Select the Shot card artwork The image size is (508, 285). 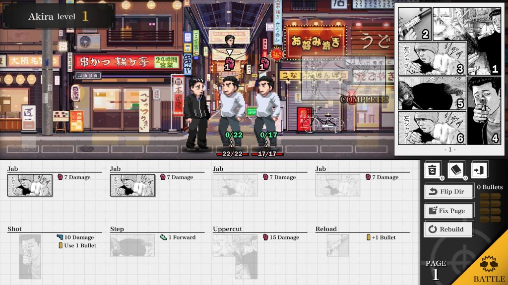[x=30, y=256]
